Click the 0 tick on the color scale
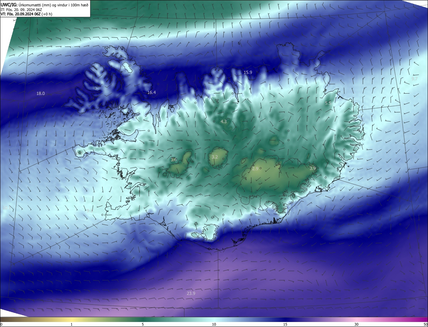Viewport: 428px width, 327px height. [1, 324]
